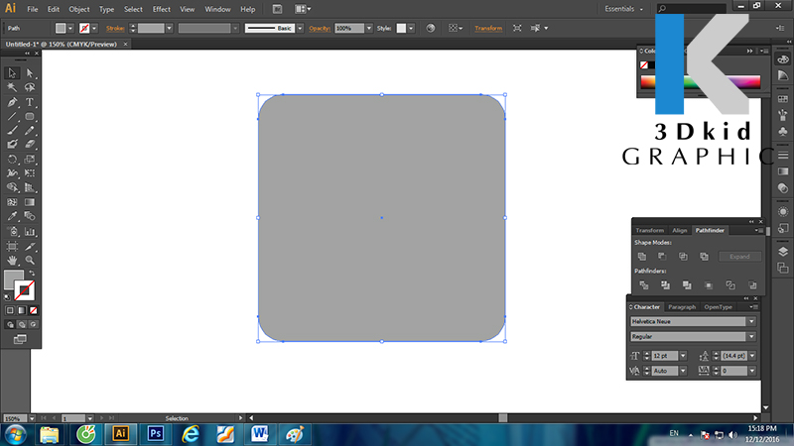Click Minus Front shape mode
The width and height of the screenshot is (794, 446).
662,257
